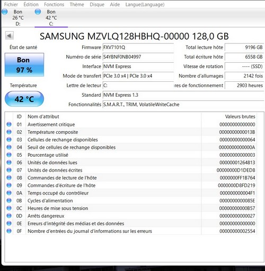265x271 pixels.
Task: Select the Arrêts dangereux attribute name
Action: point(46,216)
